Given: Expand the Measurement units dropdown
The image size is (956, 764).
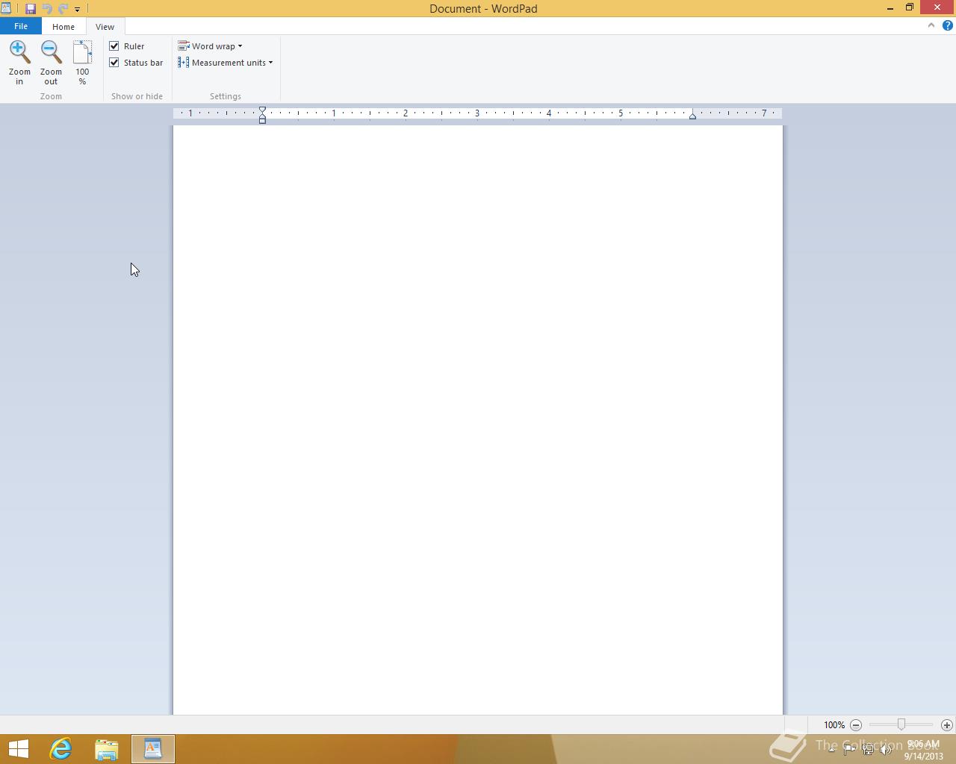Looking at the screenshot, I should [x=226, y=63].
